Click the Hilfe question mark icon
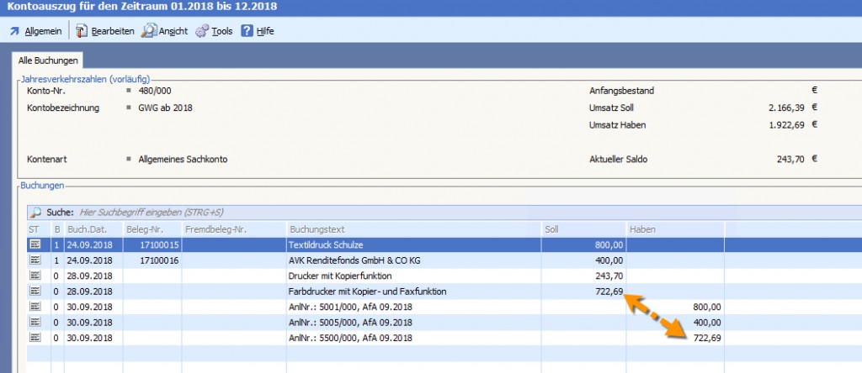The image size is (862, 373). click(x=247, y=31)
